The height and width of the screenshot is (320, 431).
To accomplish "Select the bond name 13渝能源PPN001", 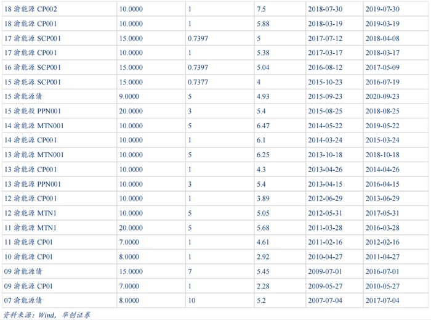I will pyautogui.click(x=33, y=184).
